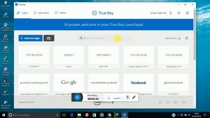Screen dimensions: 210x118
Task: Expand the hidden tray icons chevron
Action: (x=178, y=115)
